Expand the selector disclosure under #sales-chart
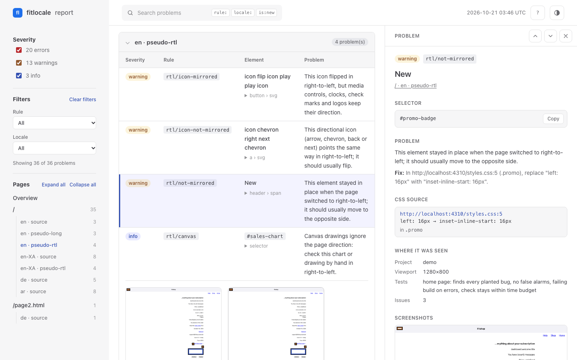 pos(256,246)
